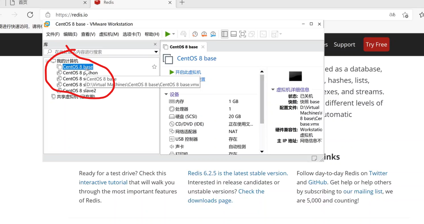Image resolution: width=424 pixels, height=224 pixels.
Task: Click the browser Refresh icon
Action: [x=30, y=15]
